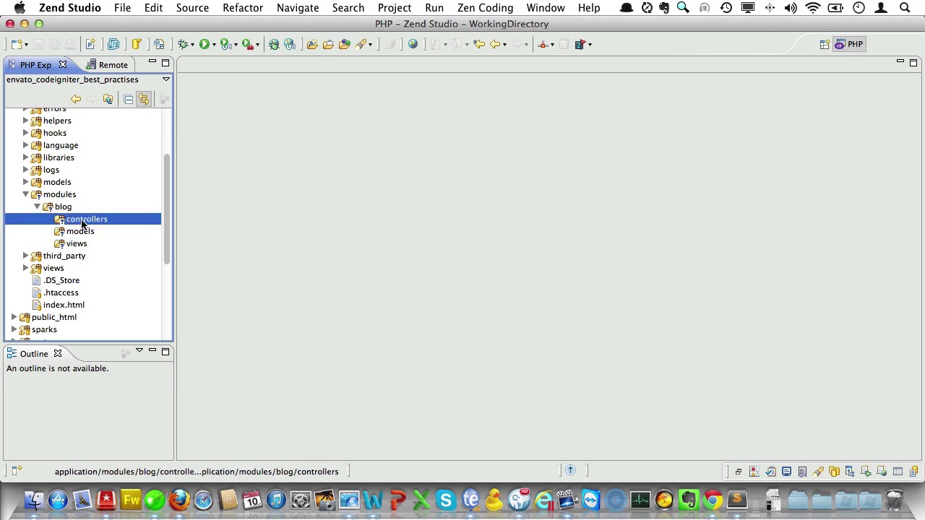The image size is (925, 520).
Task: Select the hooks folder
Action: point(54,133)
